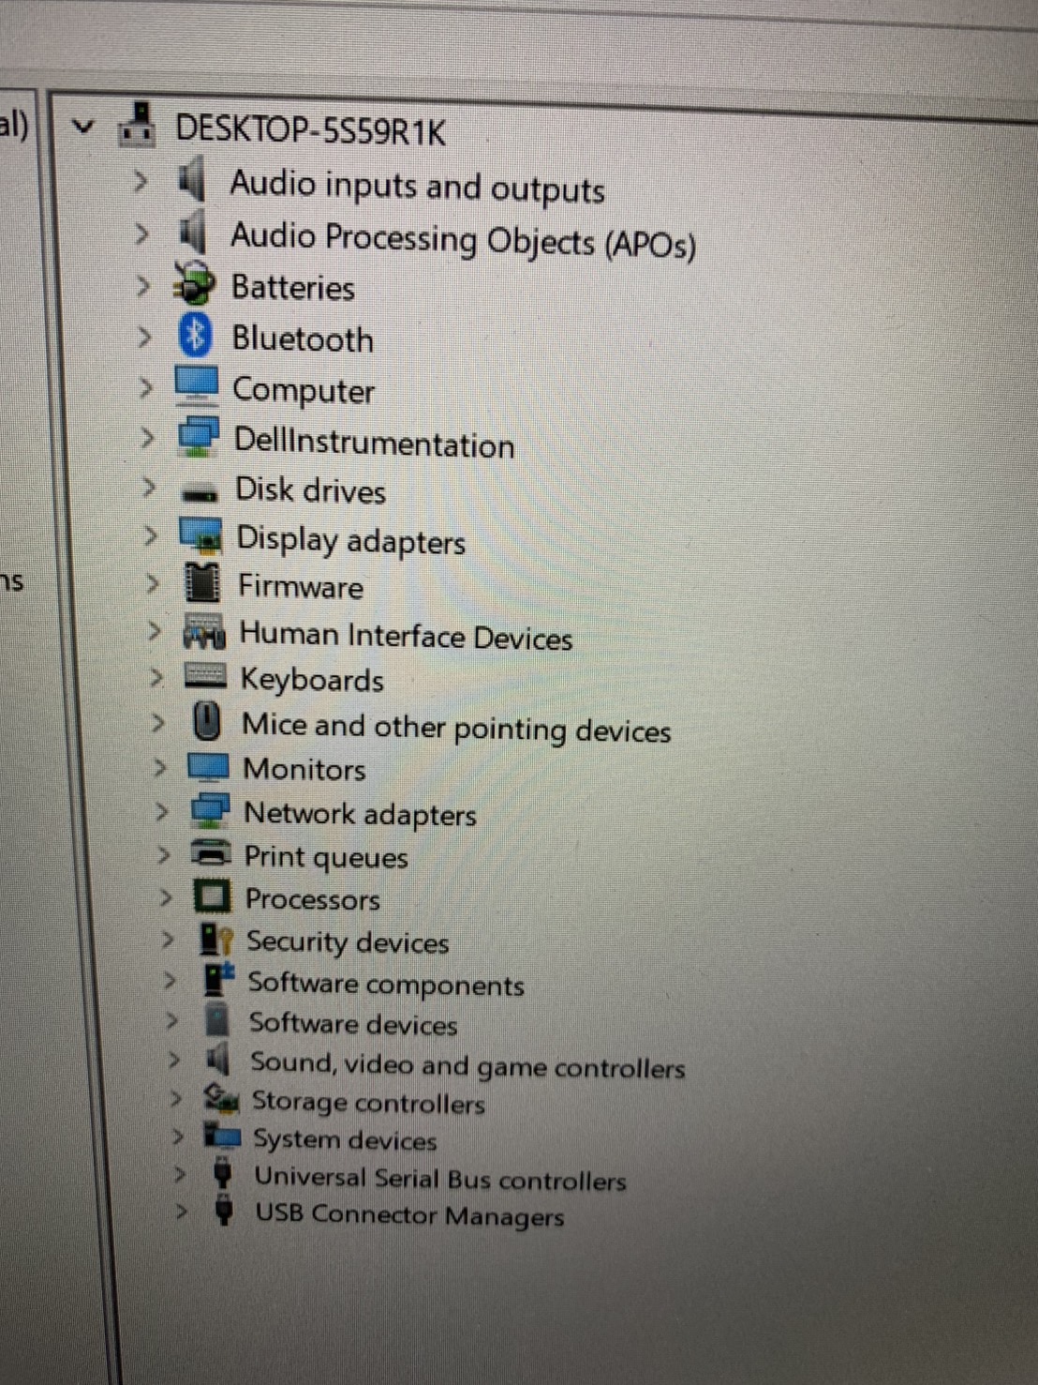Select the Monitors label
The image size is (1038, 1385).
[x=304, y=770]
